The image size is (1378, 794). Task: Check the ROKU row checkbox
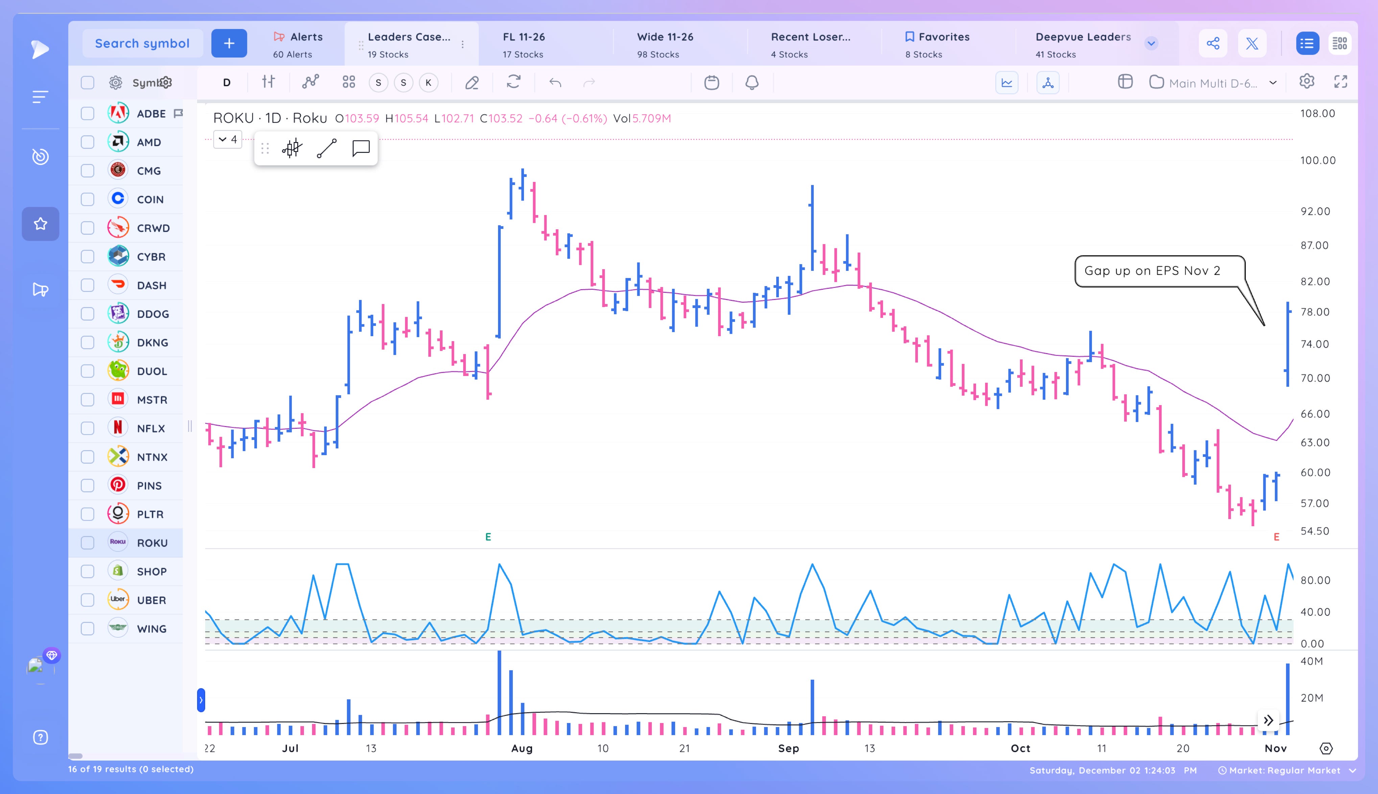point(87,543)
